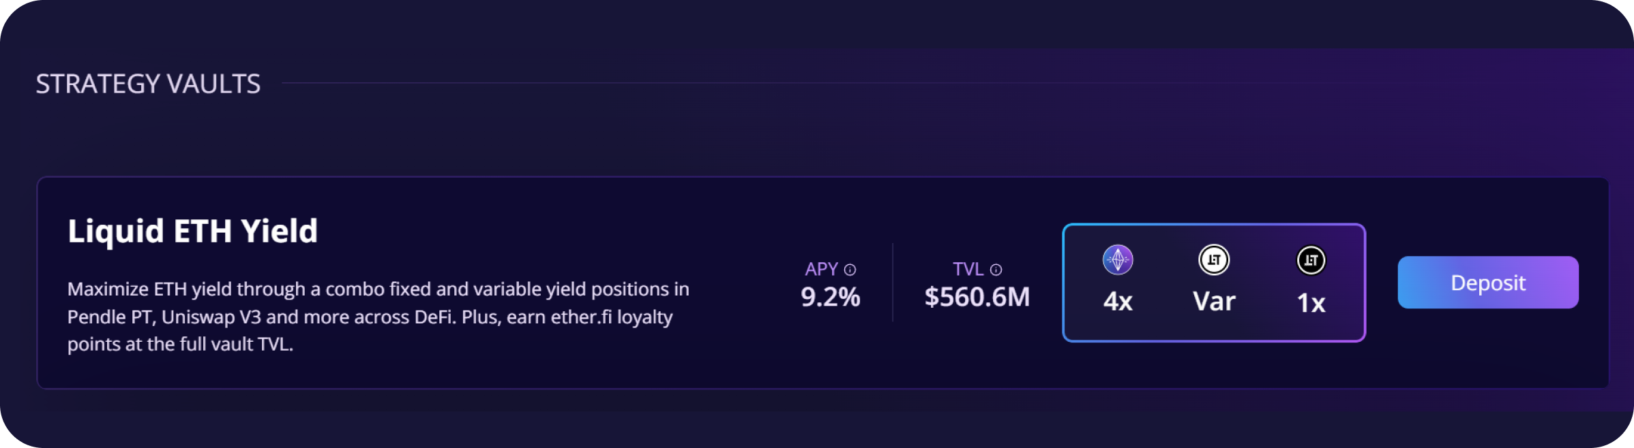Screen dimensions: 1634x448
Task: Click "ether.fi" in the vault description
Action: [x=581, y=317]
